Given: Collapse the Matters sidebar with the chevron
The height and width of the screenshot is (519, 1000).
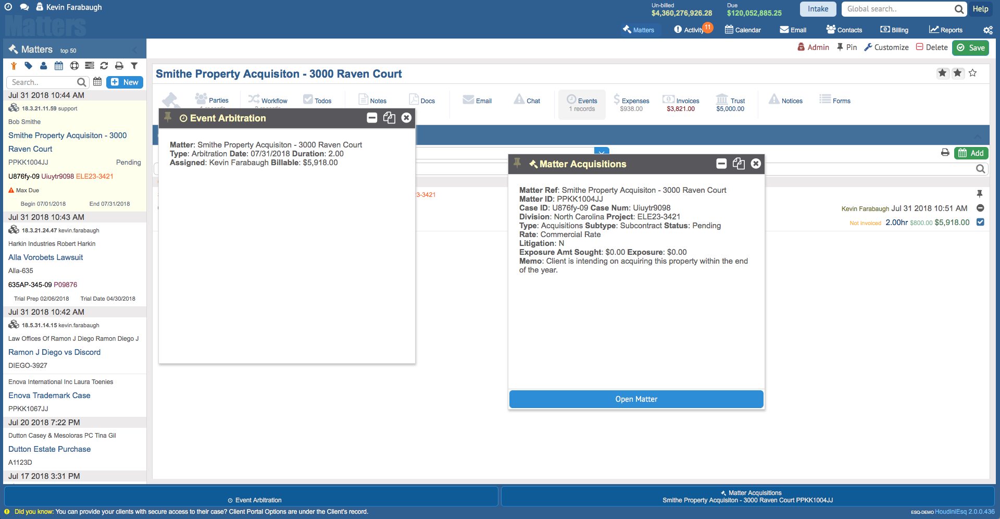Looking at the screenshot, I should point(135,50).
